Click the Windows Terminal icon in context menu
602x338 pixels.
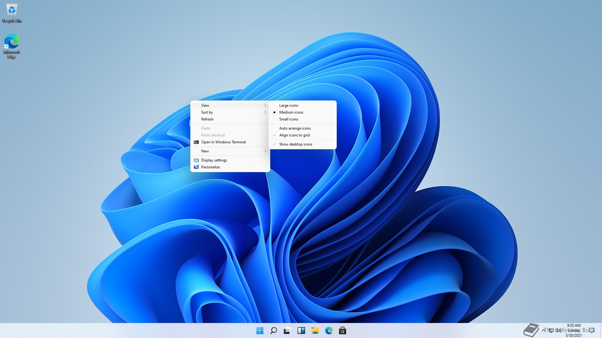pyautogui.click(x=196, y=142)
